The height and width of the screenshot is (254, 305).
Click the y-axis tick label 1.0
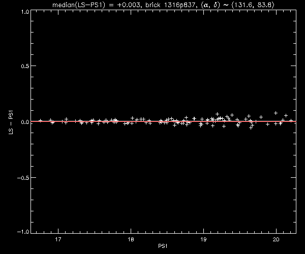(x=25, y=12)
